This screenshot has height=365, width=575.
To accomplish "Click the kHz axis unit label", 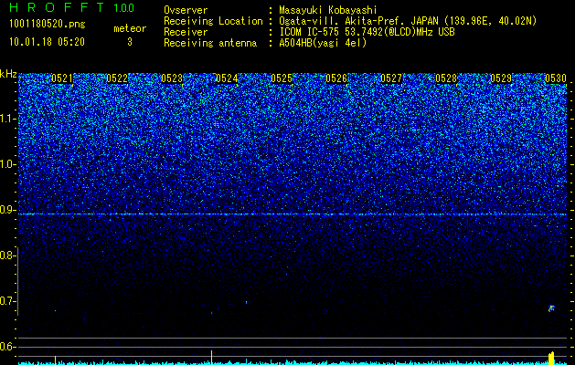I will [x=8, y=74].
